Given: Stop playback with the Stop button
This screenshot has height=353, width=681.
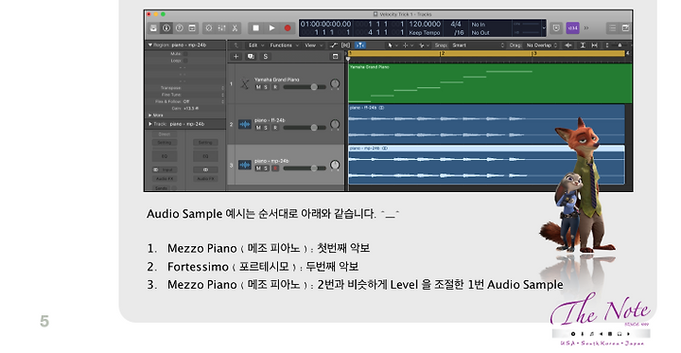Looking at the screenshot, I should (255, 27).
